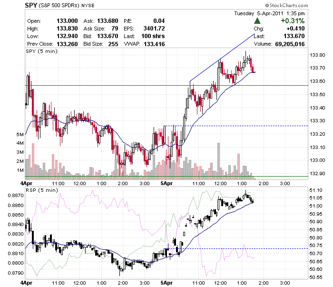Screen dimensions: 333x287
Task: Click the +0.31% percent change
Action: click(293, 21)
